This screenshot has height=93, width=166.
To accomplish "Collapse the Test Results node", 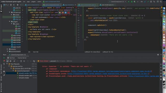I will click(7, 64).
